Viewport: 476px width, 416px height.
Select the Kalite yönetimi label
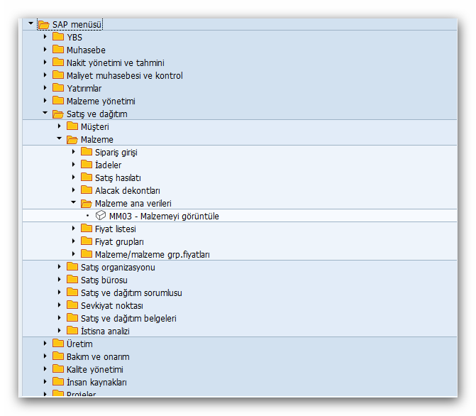click(x=95, y=370)
